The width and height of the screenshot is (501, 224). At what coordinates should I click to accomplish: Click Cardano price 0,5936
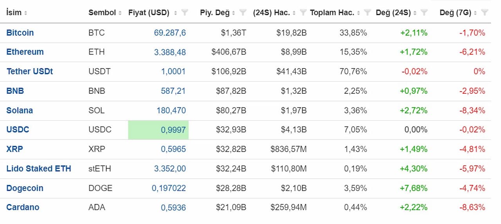click(x=173, y=207)
